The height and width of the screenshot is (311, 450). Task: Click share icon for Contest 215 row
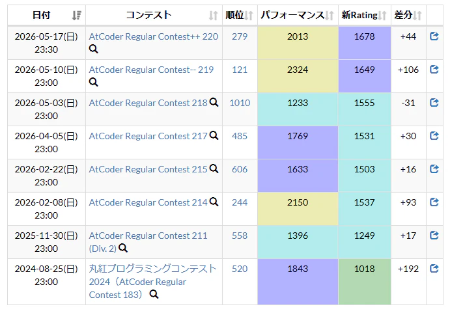[x=434, y=169]
